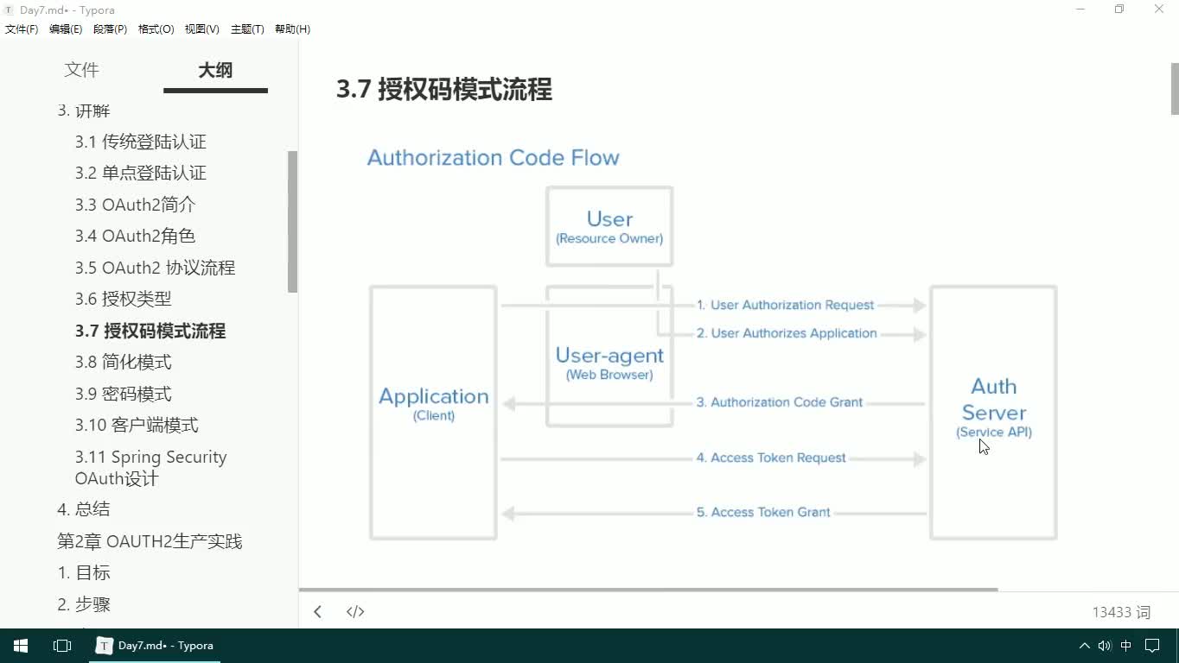Minimize the Typora window
This screenshot has width=1179, height=663.
click(1080, 9)
